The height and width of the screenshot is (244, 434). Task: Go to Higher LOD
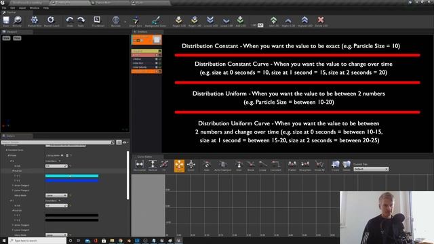coord(288,20)
